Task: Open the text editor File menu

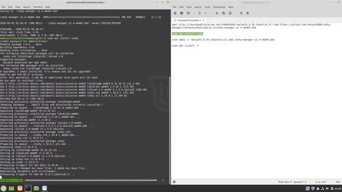Action: pos(175,7)
